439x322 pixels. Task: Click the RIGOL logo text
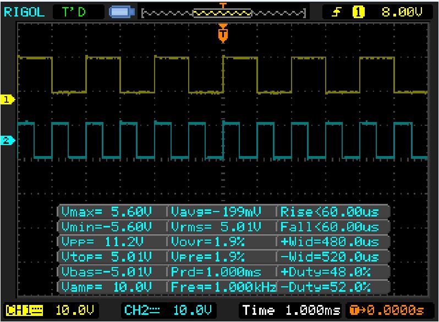coord(24,12)
